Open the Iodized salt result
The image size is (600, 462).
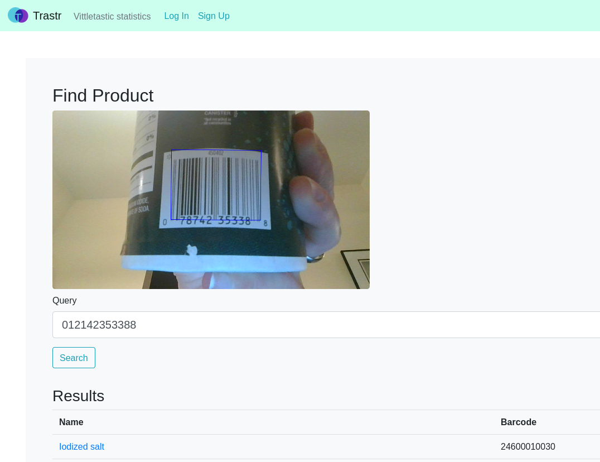coord(81,446)
